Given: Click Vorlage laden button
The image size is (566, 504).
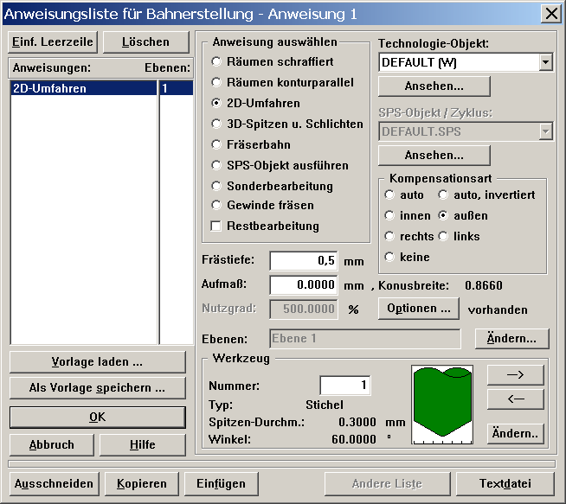Looking at the screenshot, I should [98, 361].
